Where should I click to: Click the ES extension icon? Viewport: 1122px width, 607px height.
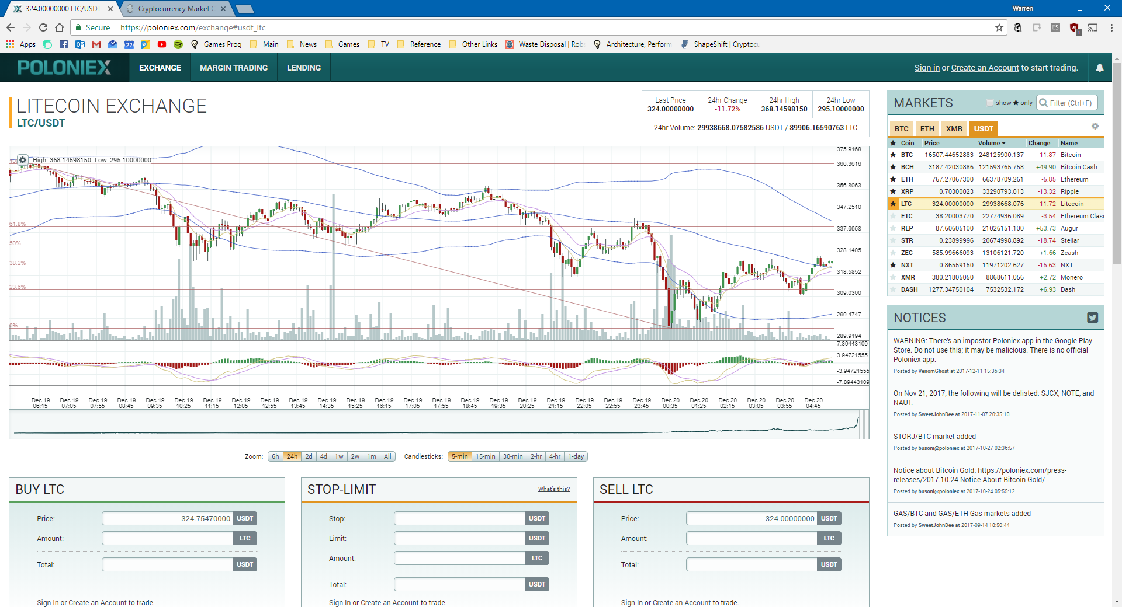(1055, 27)
